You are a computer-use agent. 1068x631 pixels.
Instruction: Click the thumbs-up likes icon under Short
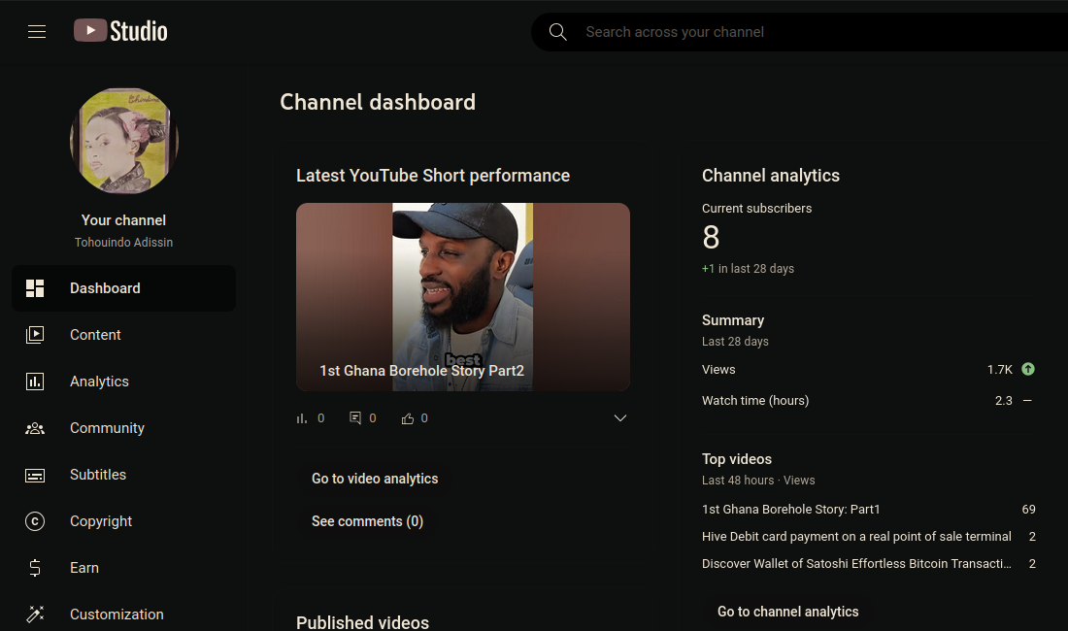[x=408, y=418]
